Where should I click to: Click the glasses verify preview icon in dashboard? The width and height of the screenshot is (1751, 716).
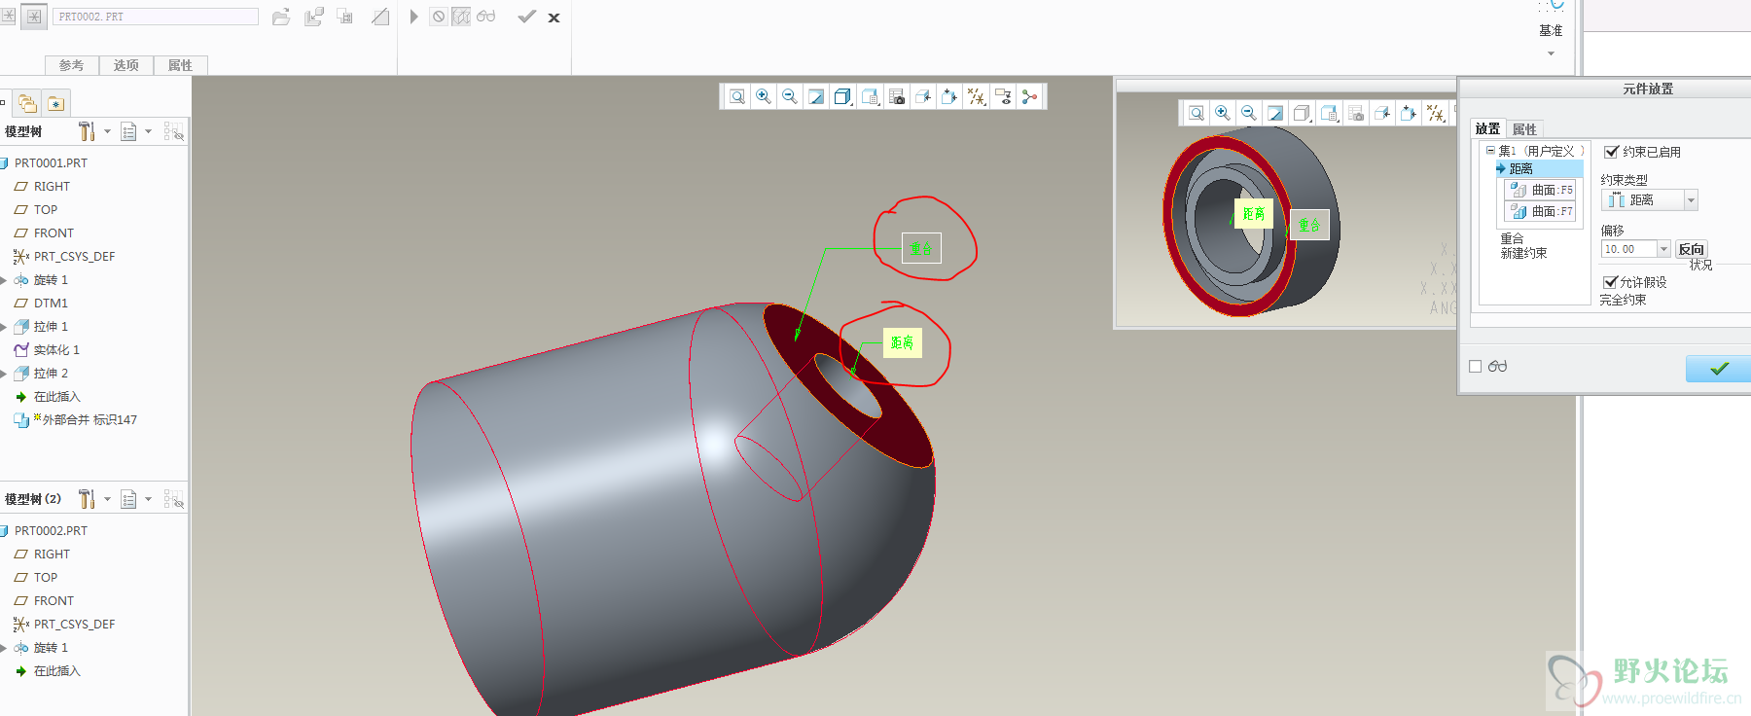[485, 17]
